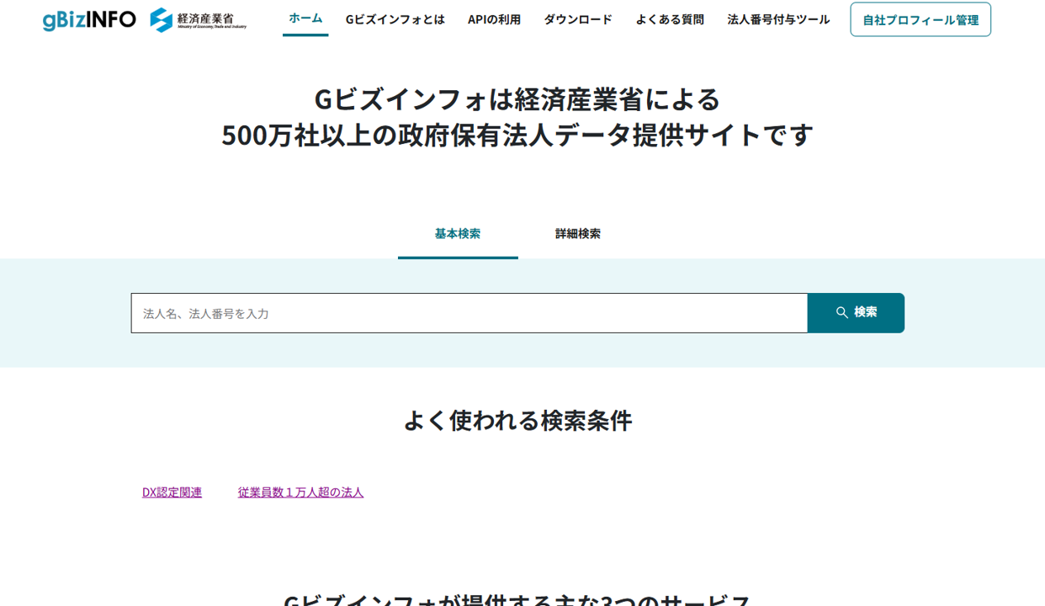Select the ホーム navigation item
Viewport: 1045px width, 606px height.
[305, 18]
